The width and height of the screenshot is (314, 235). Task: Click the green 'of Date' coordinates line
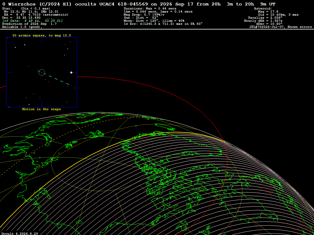[x=33, y=21]
